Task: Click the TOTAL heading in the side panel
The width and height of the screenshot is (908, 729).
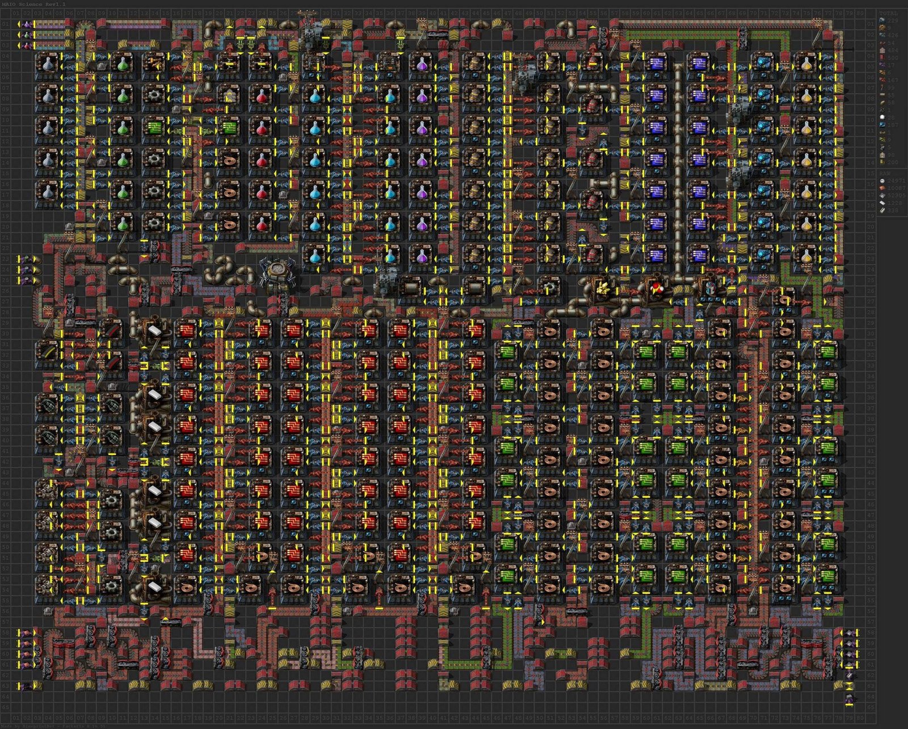Action: pyautogui.click(x=889, y=13)
